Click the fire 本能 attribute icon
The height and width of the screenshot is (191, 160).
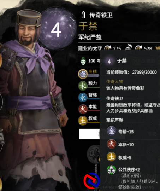(83, 109)
